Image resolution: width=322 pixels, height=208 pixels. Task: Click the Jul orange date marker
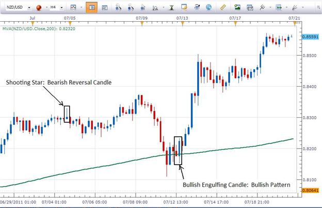coord(32,23)
